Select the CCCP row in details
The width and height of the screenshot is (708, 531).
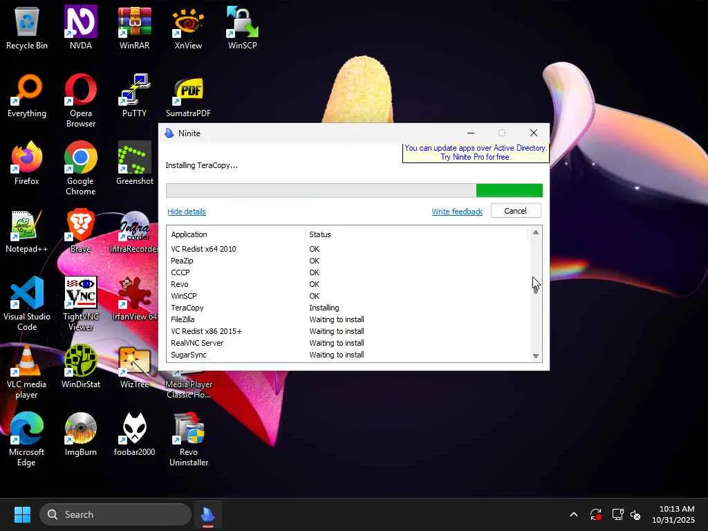pos(348,272)
